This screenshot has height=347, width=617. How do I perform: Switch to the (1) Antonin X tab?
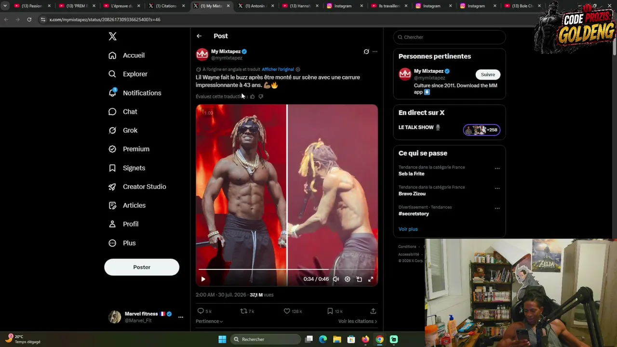click(x=255, y=6)
